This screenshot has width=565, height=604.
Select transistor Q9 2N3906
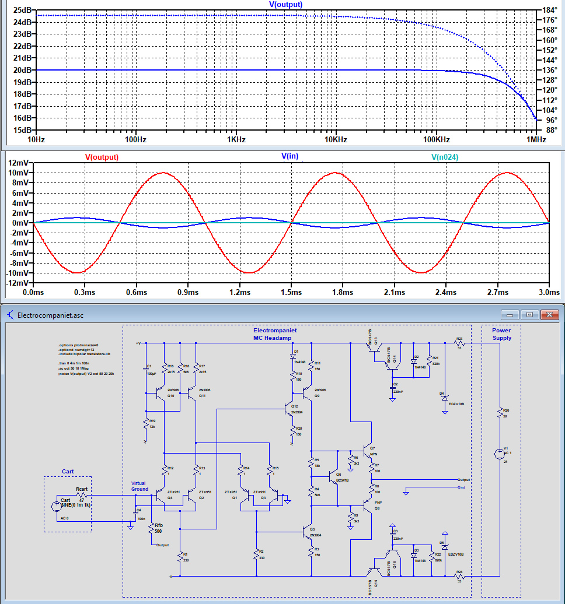pos(307,394)
